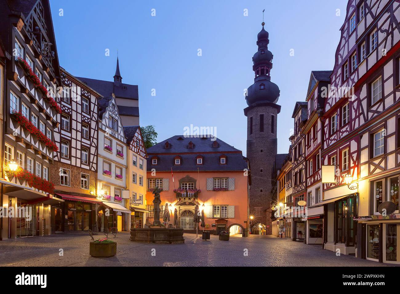Click the alamy logo in the black footer strip

(x=31, y=280)
